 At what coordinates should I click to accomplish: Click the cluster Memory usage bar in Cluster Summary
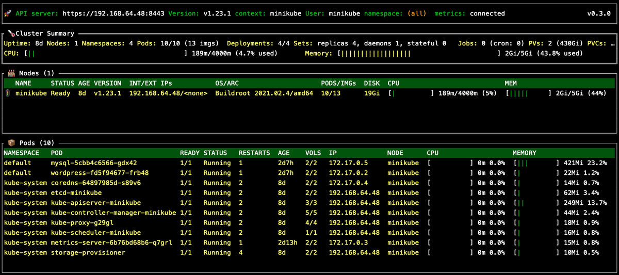click(x=419, y=53)
